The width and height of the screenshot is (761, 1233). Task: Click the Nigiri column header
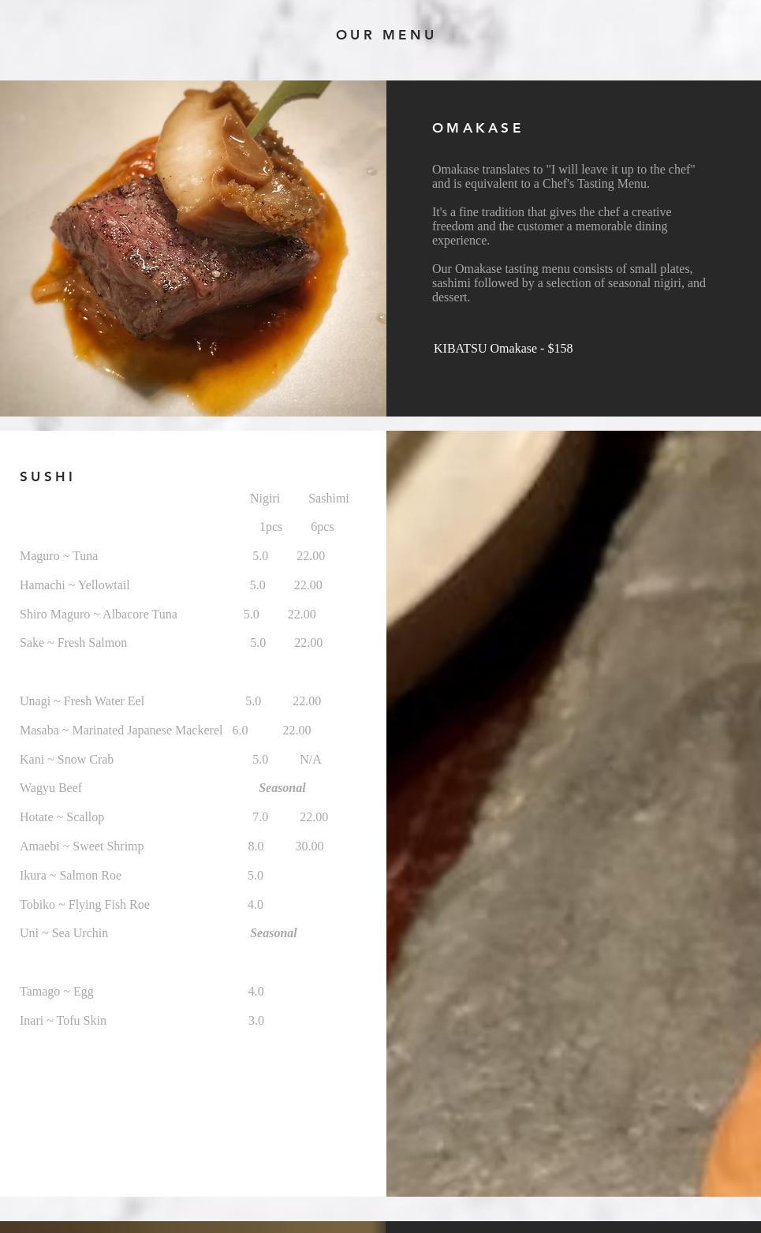click(265, 499)
